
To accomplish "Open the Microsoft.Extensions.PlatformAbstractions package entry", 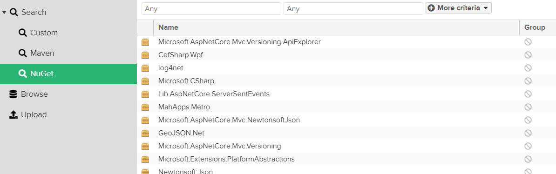I will pyautogui.click(x=346, y=159).
